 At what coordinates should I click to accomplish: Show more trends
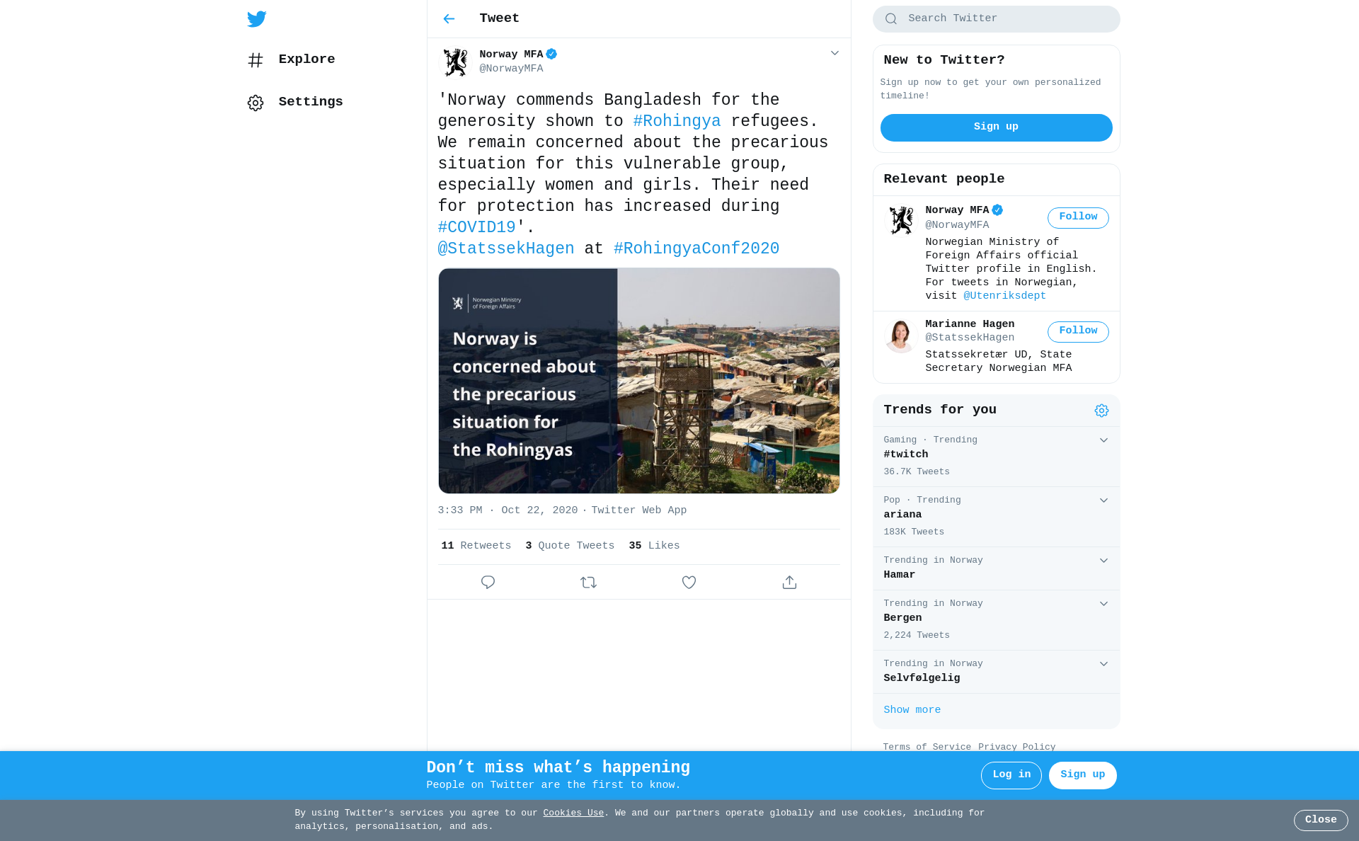912,710
